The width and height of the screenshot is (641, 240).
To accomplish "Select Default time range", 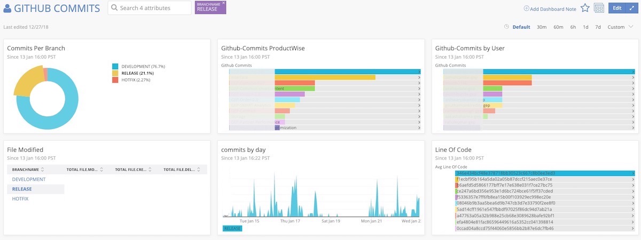I will click(x=521, y=27).
